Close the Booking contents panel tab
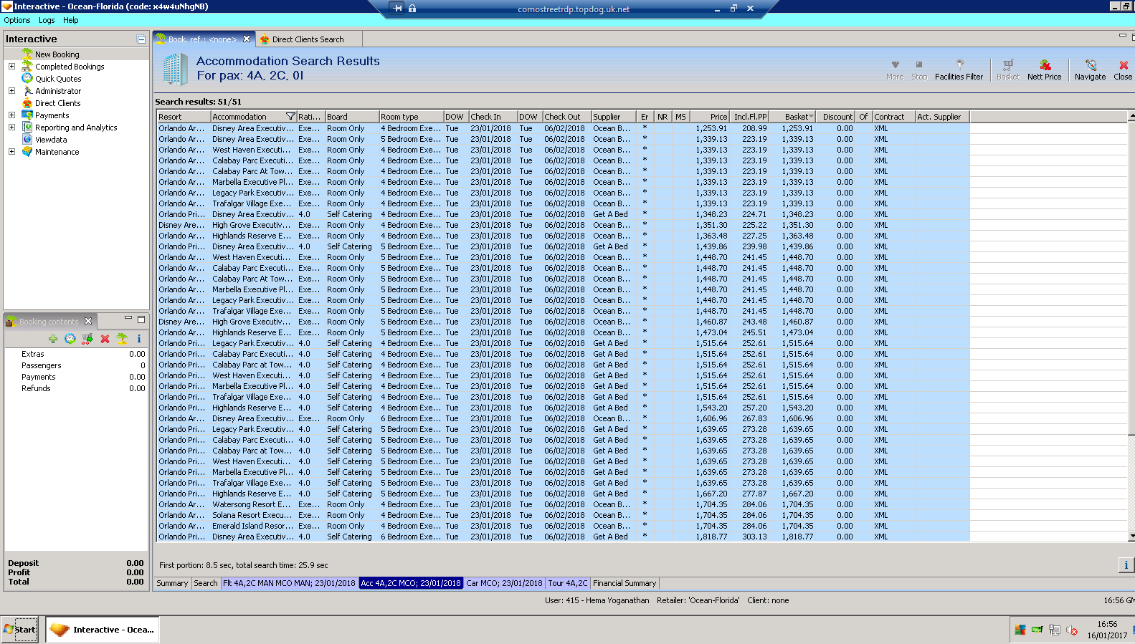 [x=88, y=321]
